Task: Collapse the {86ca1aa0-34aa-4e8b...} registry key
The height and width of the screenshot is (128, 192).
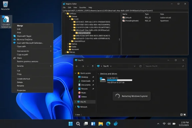Action: pos(72,30)
